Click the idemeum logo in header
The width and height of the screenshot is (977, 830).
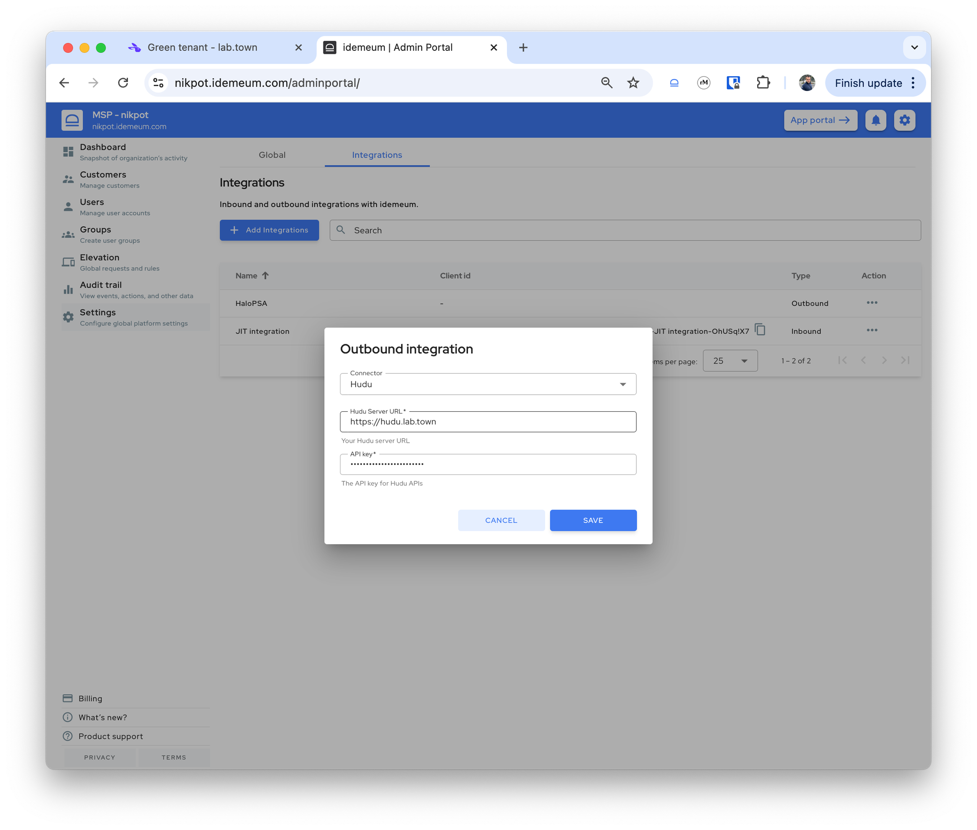pos(72,120)
